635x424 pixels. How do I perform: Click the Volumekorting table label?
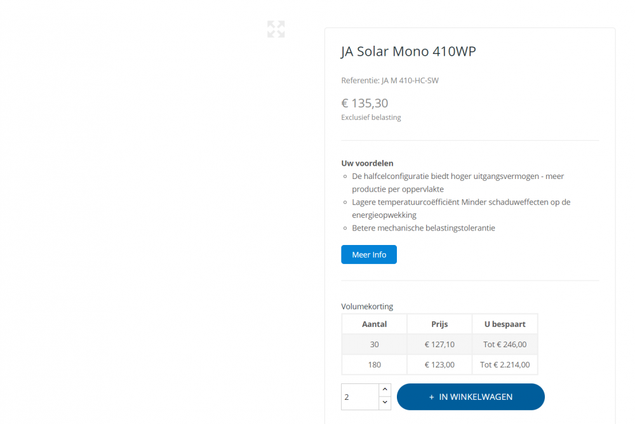(x=367, y=307)
